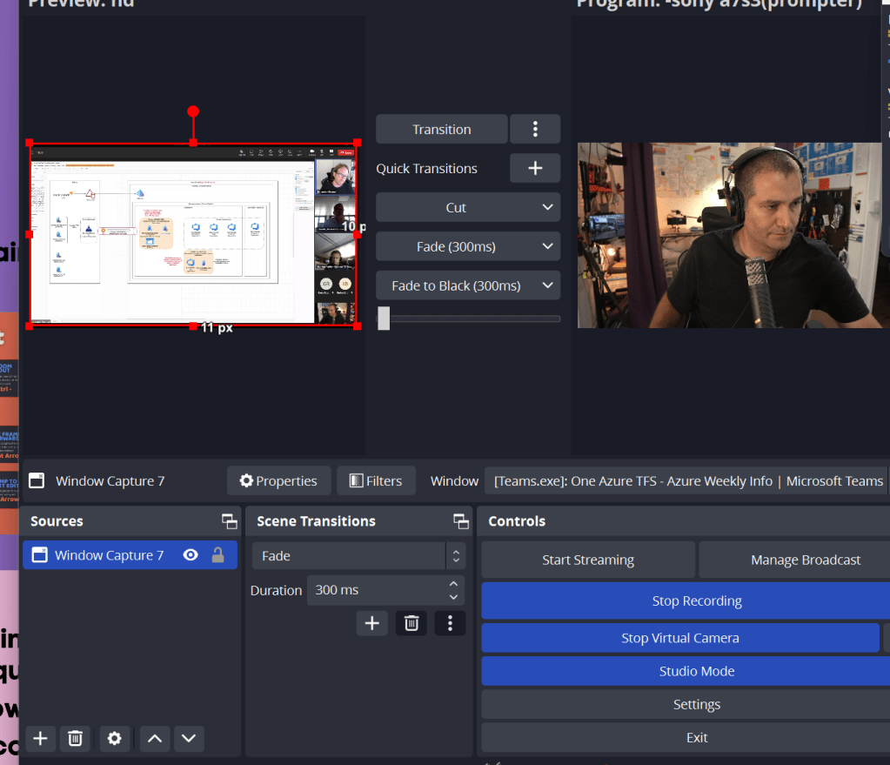Click the Transition button

(x=442, y=130)
